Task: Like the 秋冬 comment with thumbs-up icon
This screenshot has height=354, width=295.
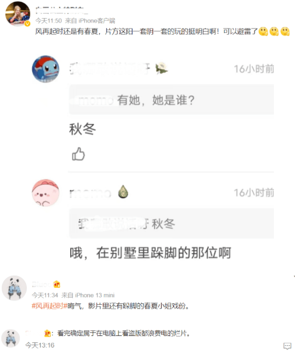Action: [78, 154]
